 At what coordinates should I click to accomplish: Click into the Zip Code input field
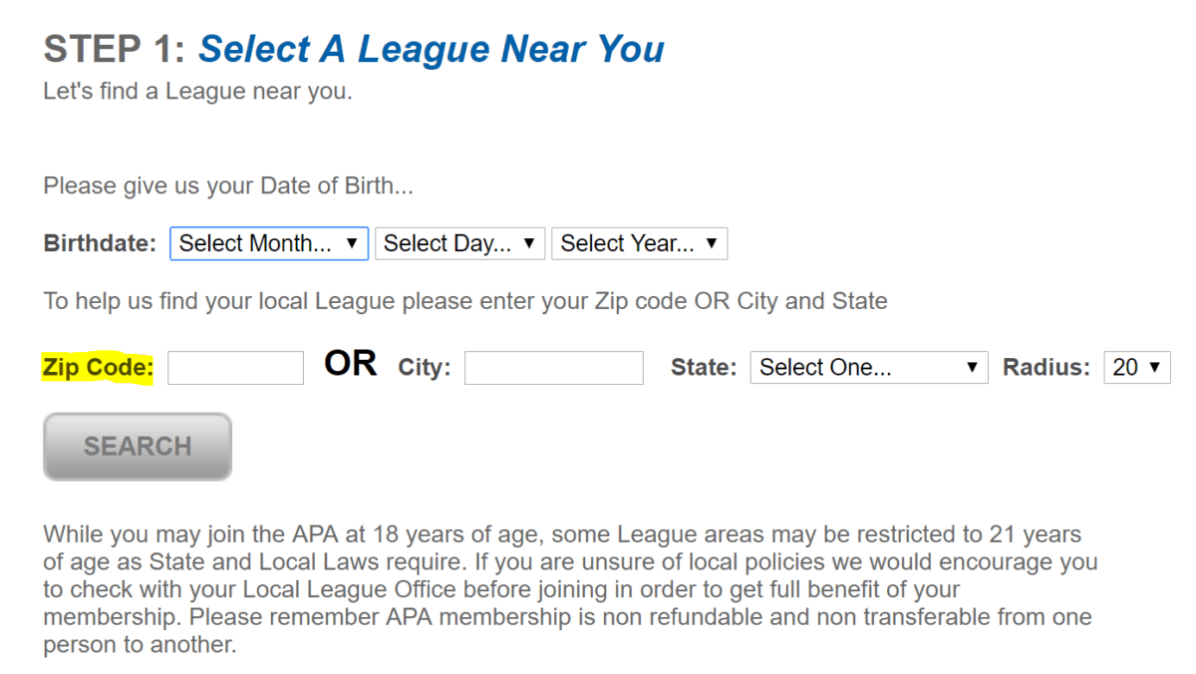pyautogui.click(x=235, y=368)
